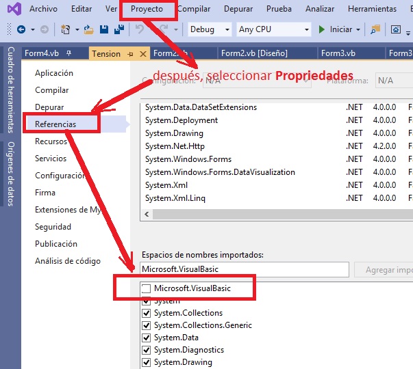This screenshot has width=413, height=369.
Task: Save the current file with disk icon
Action: coord(104,29)
